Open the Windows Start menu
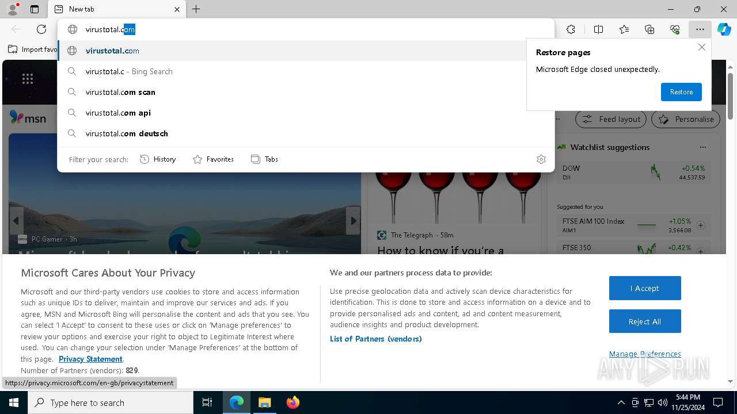This screenshot has height=414, width=737. coord(14,402)
